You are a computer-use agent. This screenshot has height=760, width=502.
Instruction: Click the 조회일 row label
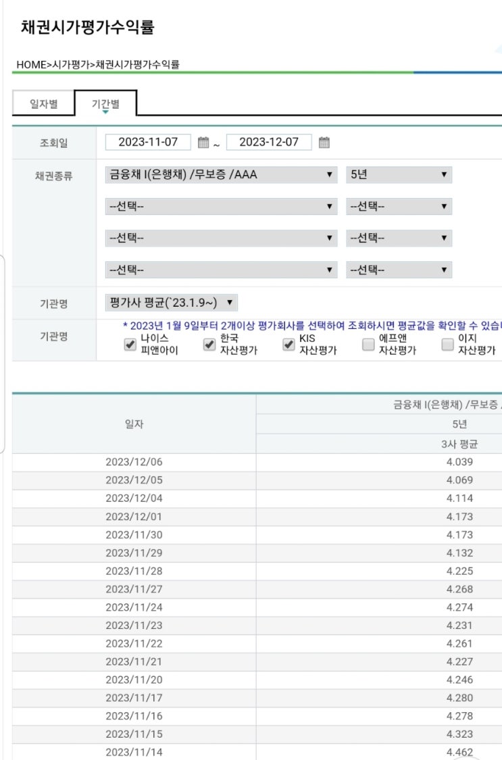click(x=54, y=143)
